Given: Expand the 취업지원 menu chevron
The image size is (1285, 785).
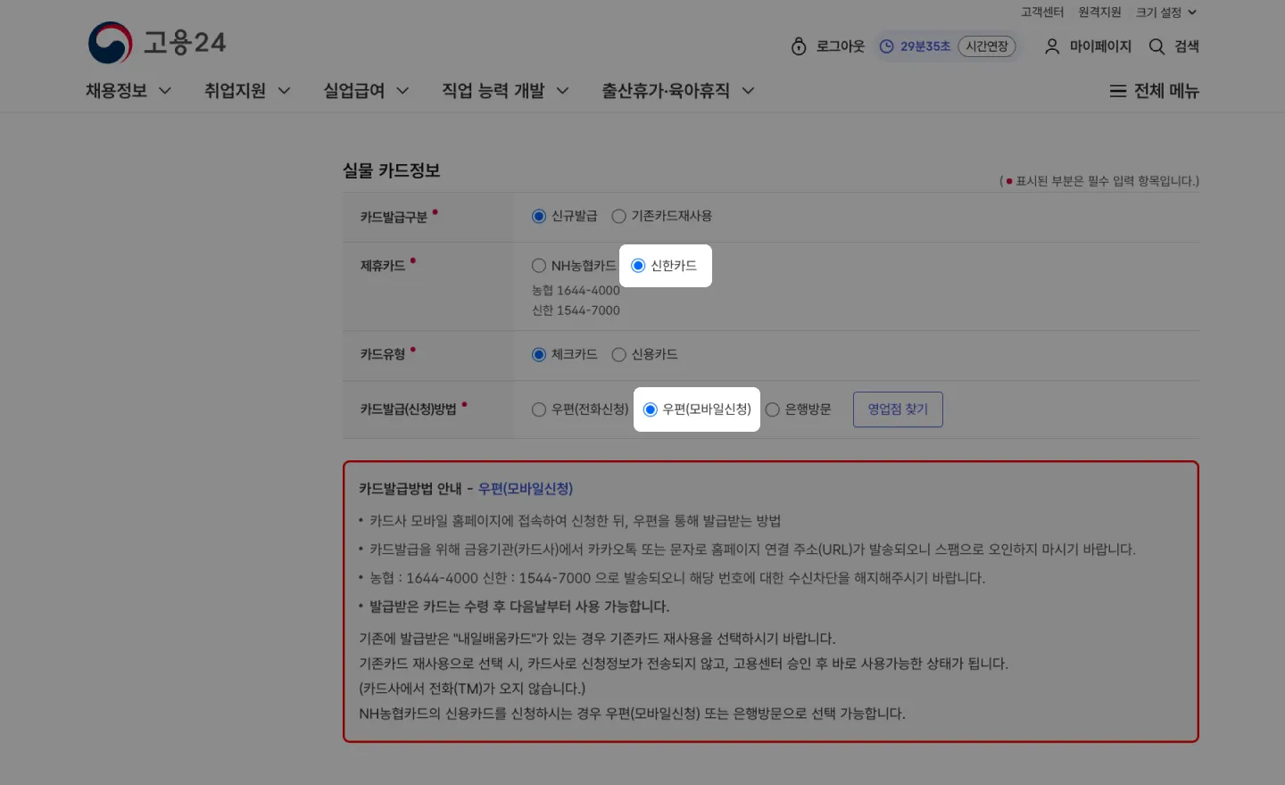Looking at the screenshot, I should click(285, 91).
